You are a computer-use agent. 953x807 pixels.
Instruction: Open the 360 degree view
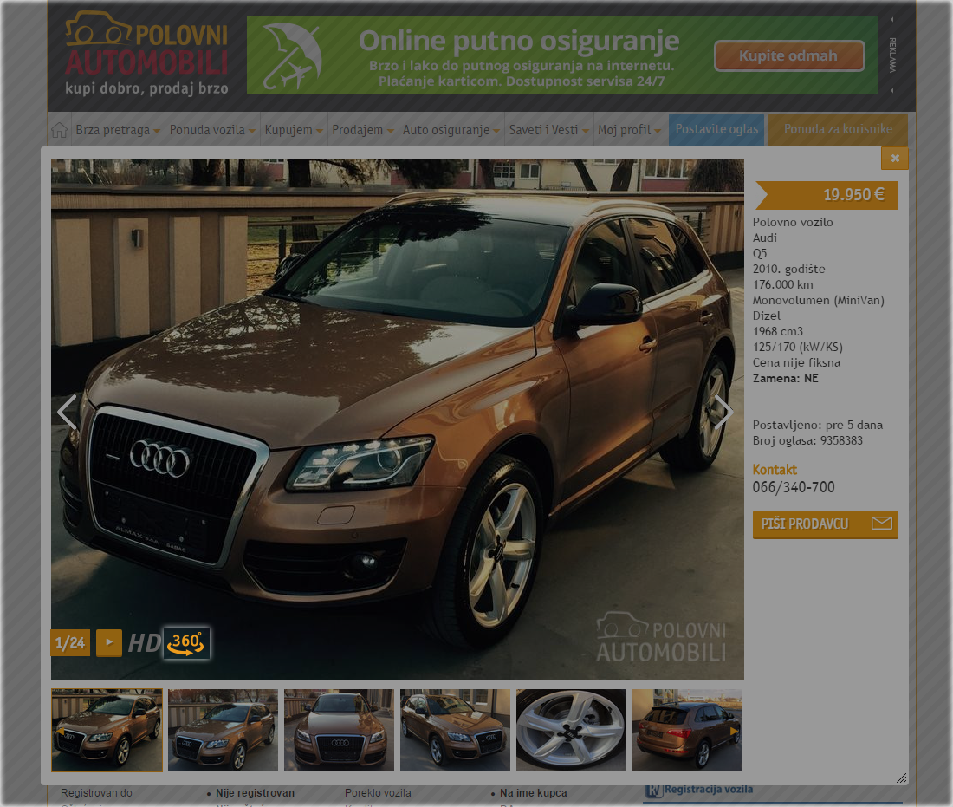186,642
